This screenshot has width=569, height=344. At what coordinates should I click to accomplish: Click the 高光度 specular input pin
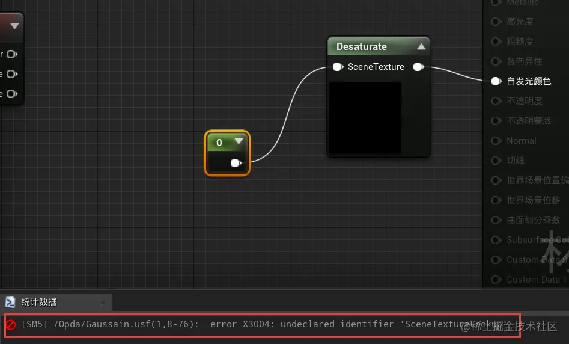[x=496, y=22]
